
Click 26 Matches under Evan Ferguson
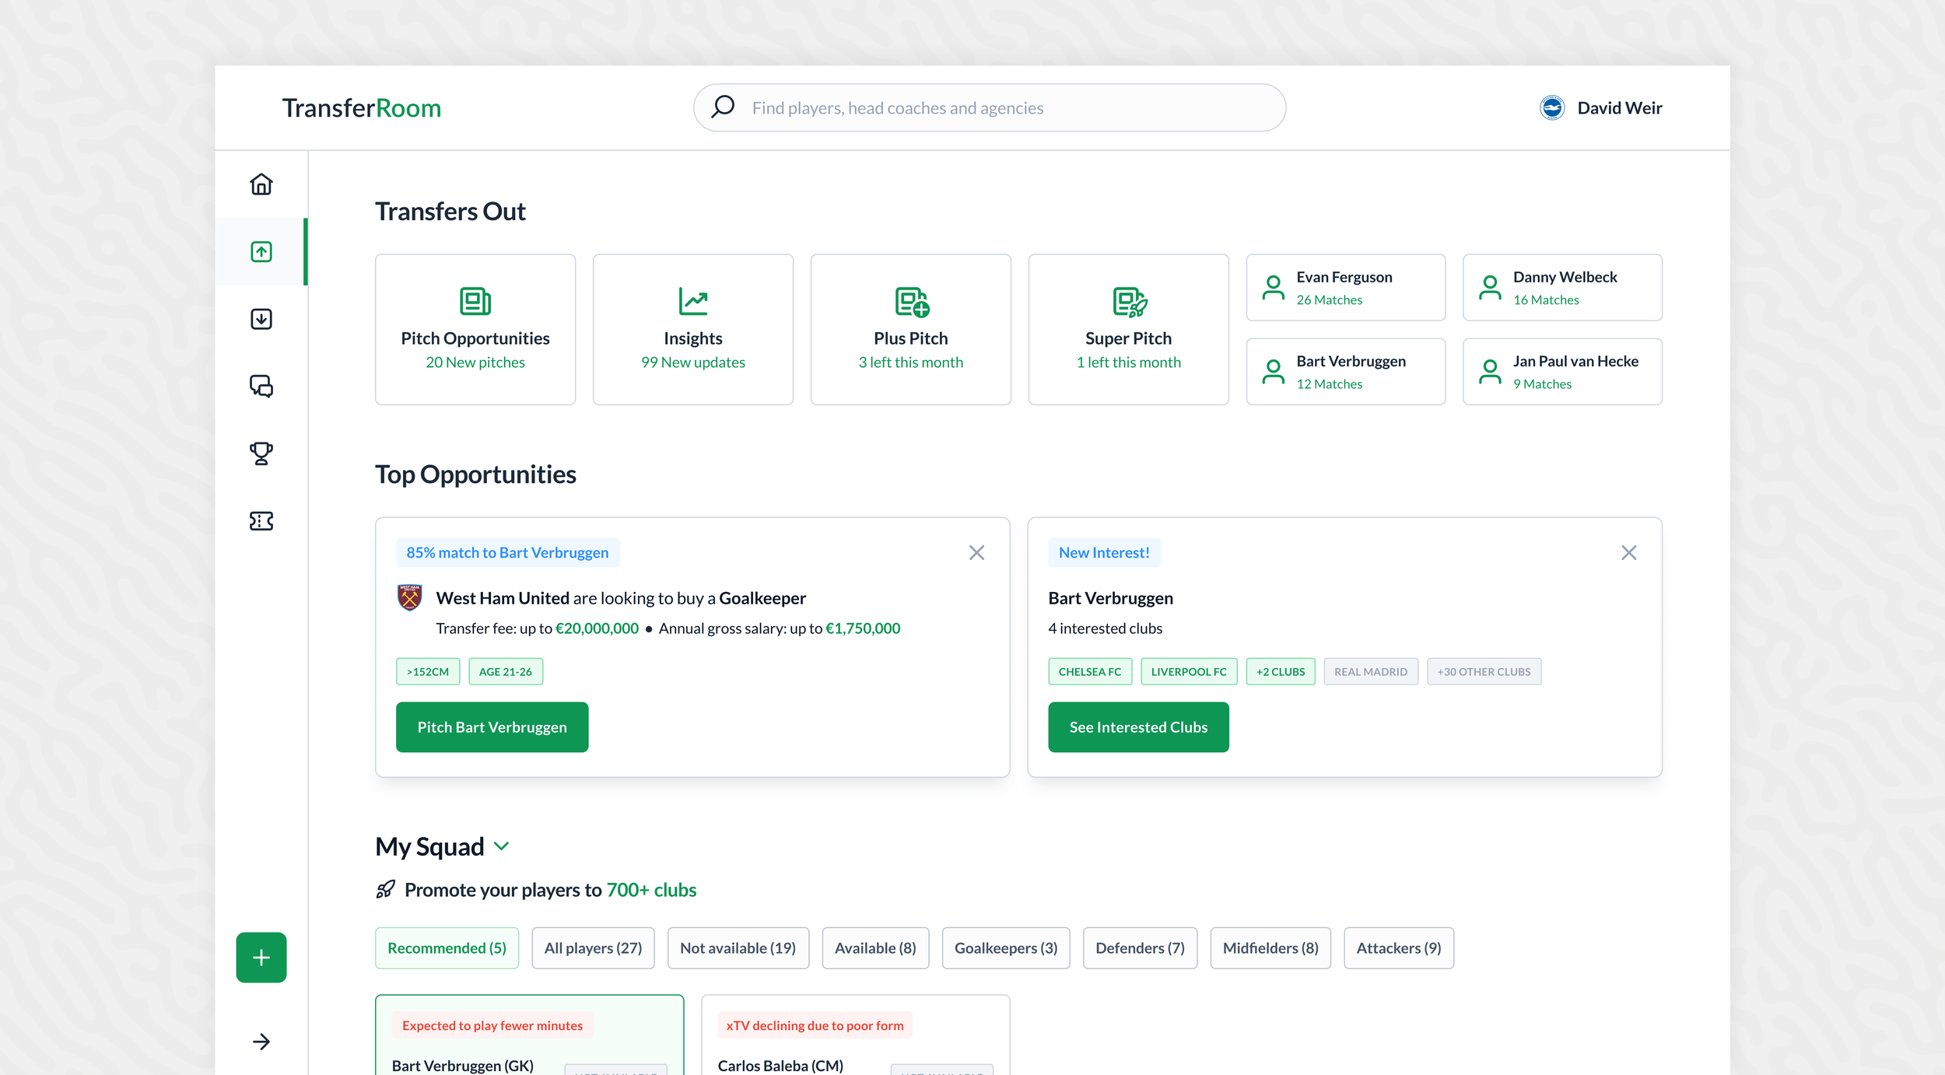[x=1329, y=299]
